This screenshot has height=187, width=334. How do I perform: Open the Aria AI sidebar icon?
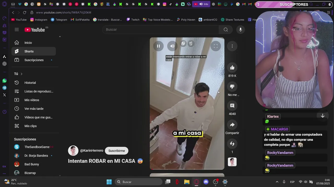4,57
